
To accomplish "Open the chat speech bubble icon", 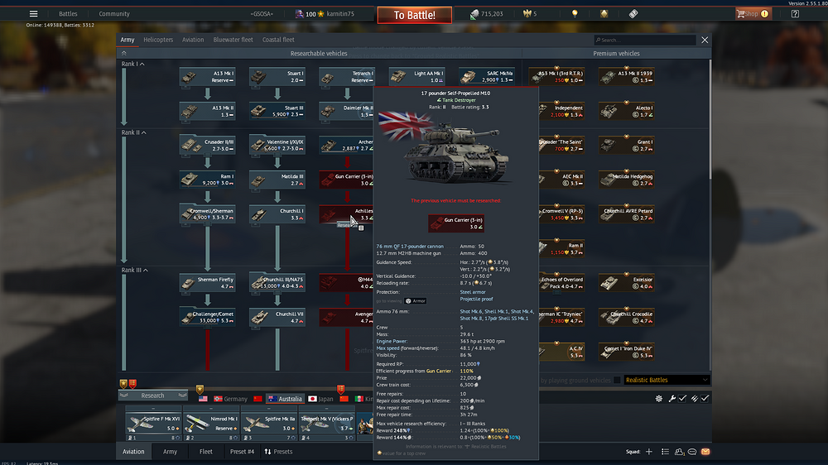I will (692, 453).
